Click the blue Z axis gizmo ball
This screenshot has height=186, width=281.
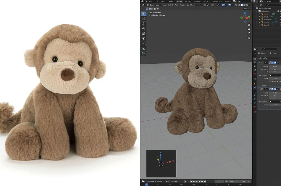coord(245,13)
